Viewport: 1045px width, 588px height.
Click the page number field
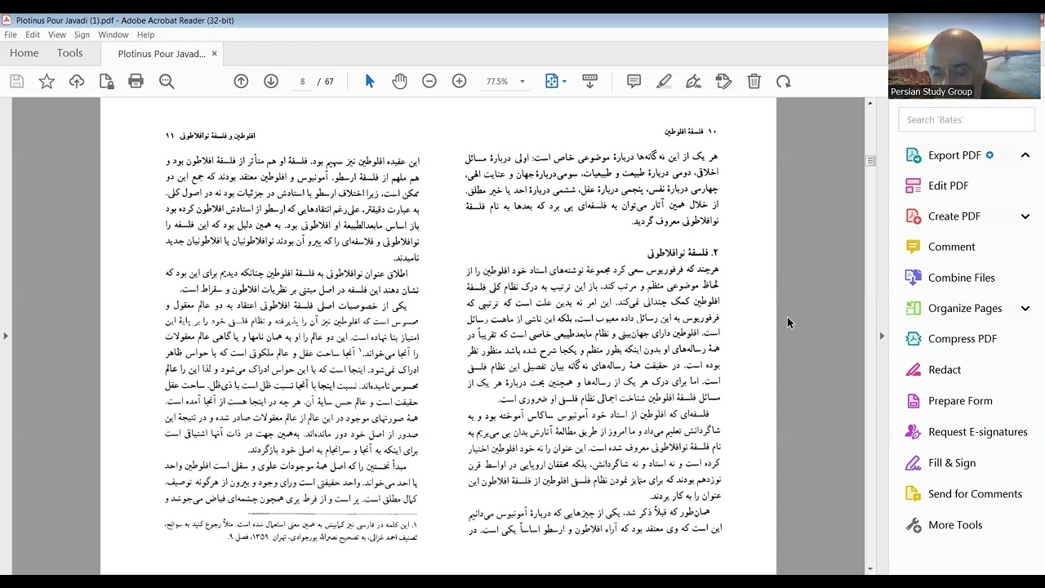click(303, 82)
